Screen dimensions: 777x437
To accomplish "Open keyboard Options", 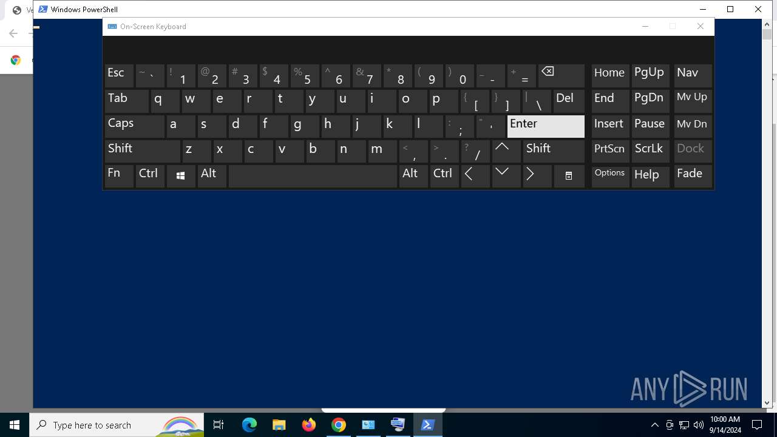I will tap(610, 176).
